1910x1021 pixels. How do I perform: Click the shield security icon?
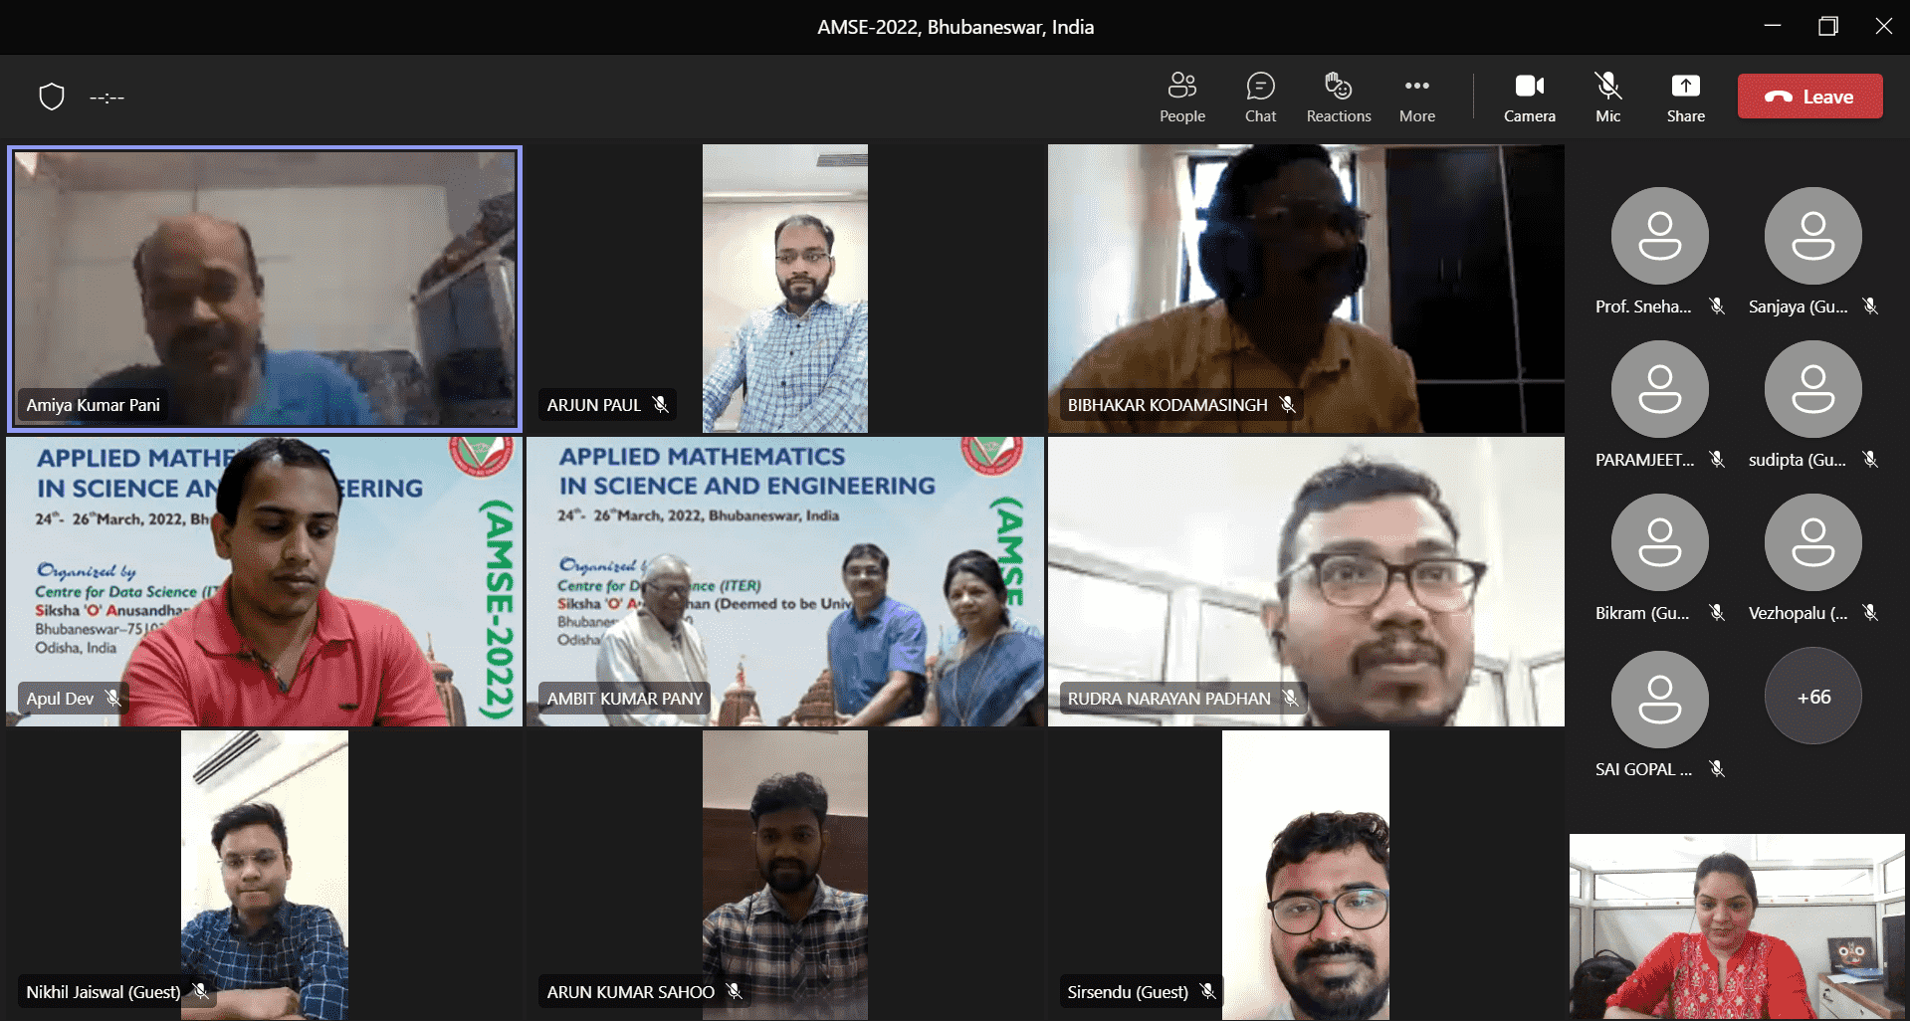click(x=52, y=97)
